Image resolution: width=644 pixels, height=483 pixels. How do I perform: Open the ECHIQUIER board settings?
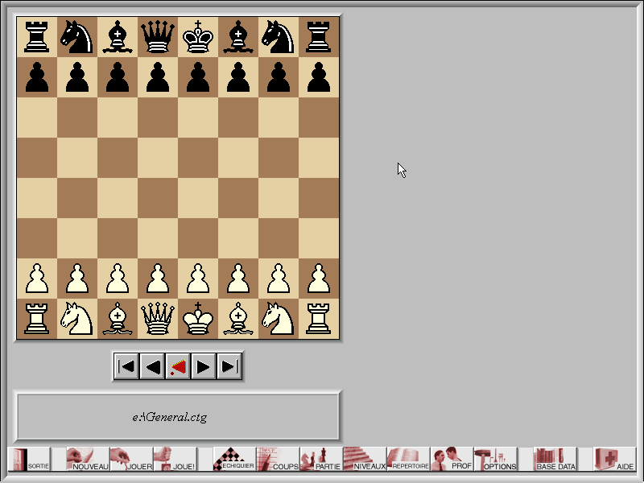pyautogui.click(x=233, y=459)
